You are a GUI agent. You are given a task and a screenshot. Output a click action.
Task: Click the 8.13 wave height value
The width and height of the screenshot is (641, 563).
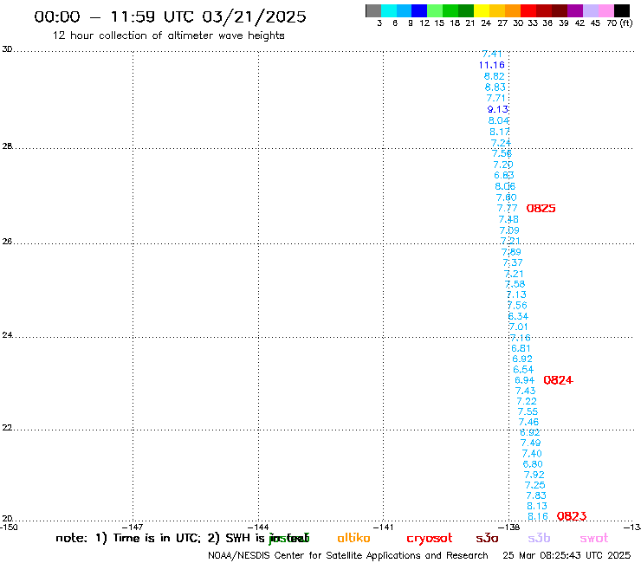537,506
